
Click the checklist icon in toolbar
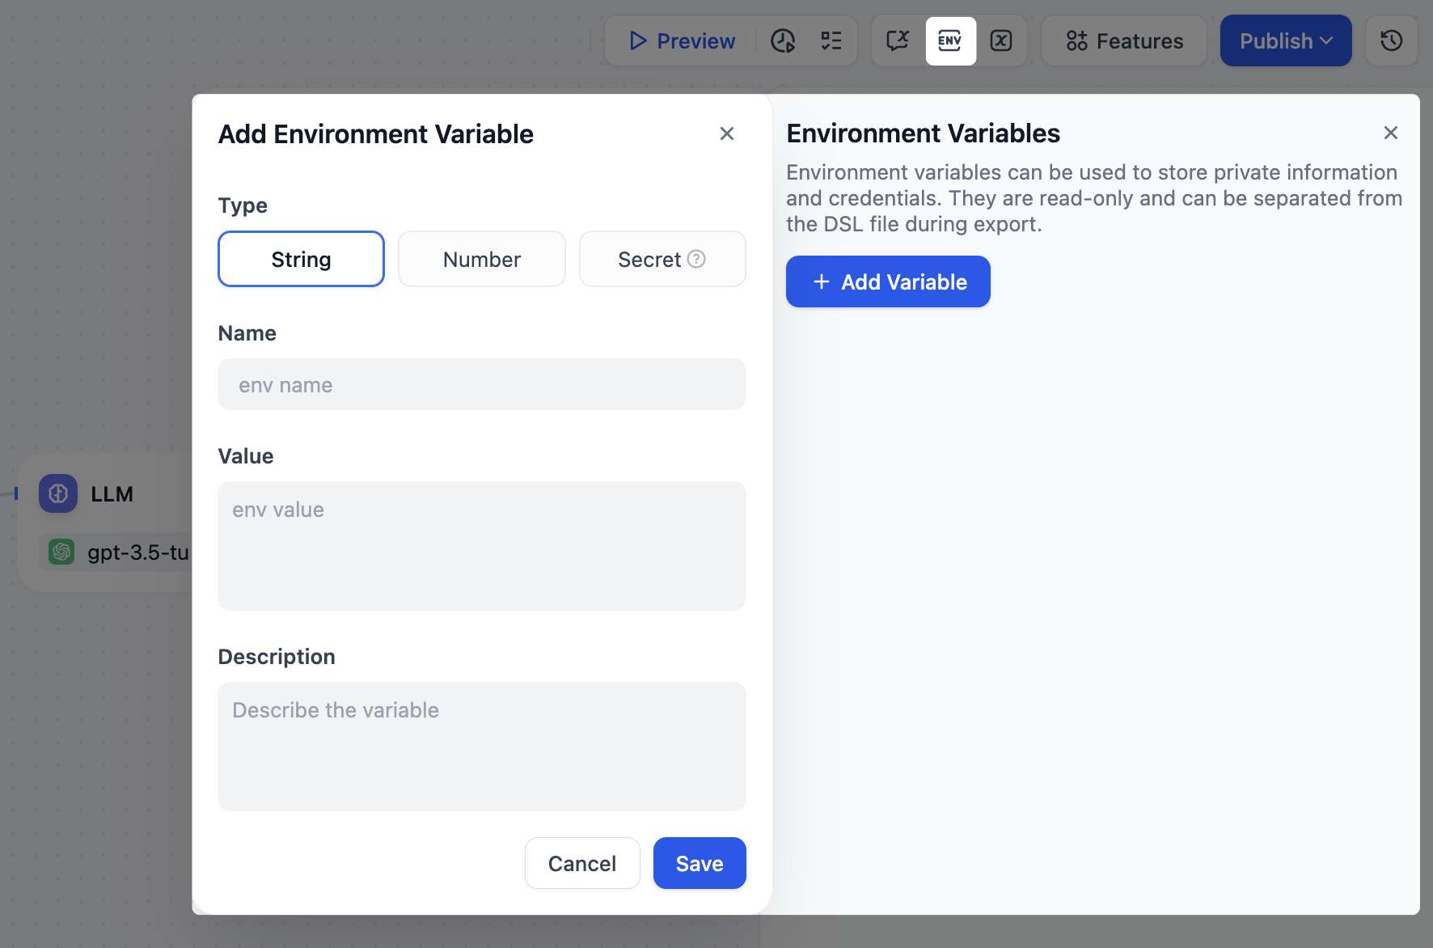831,40
